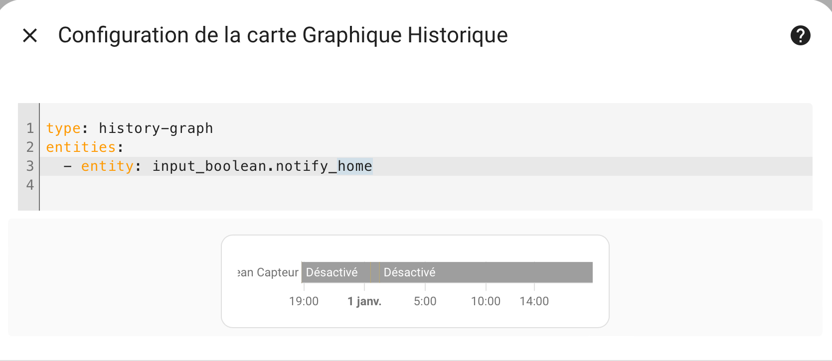Click the first 'Désactivé' timeline segment

(x=335, y=272)
